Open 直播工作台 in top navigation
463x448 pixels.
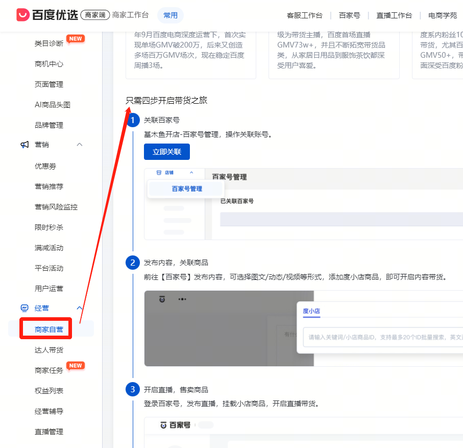394,15
